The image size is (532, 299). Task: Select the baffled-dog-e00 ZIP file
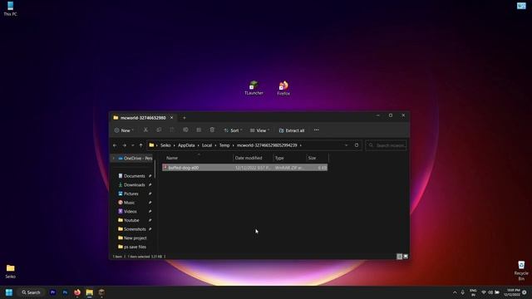[244, 168]
